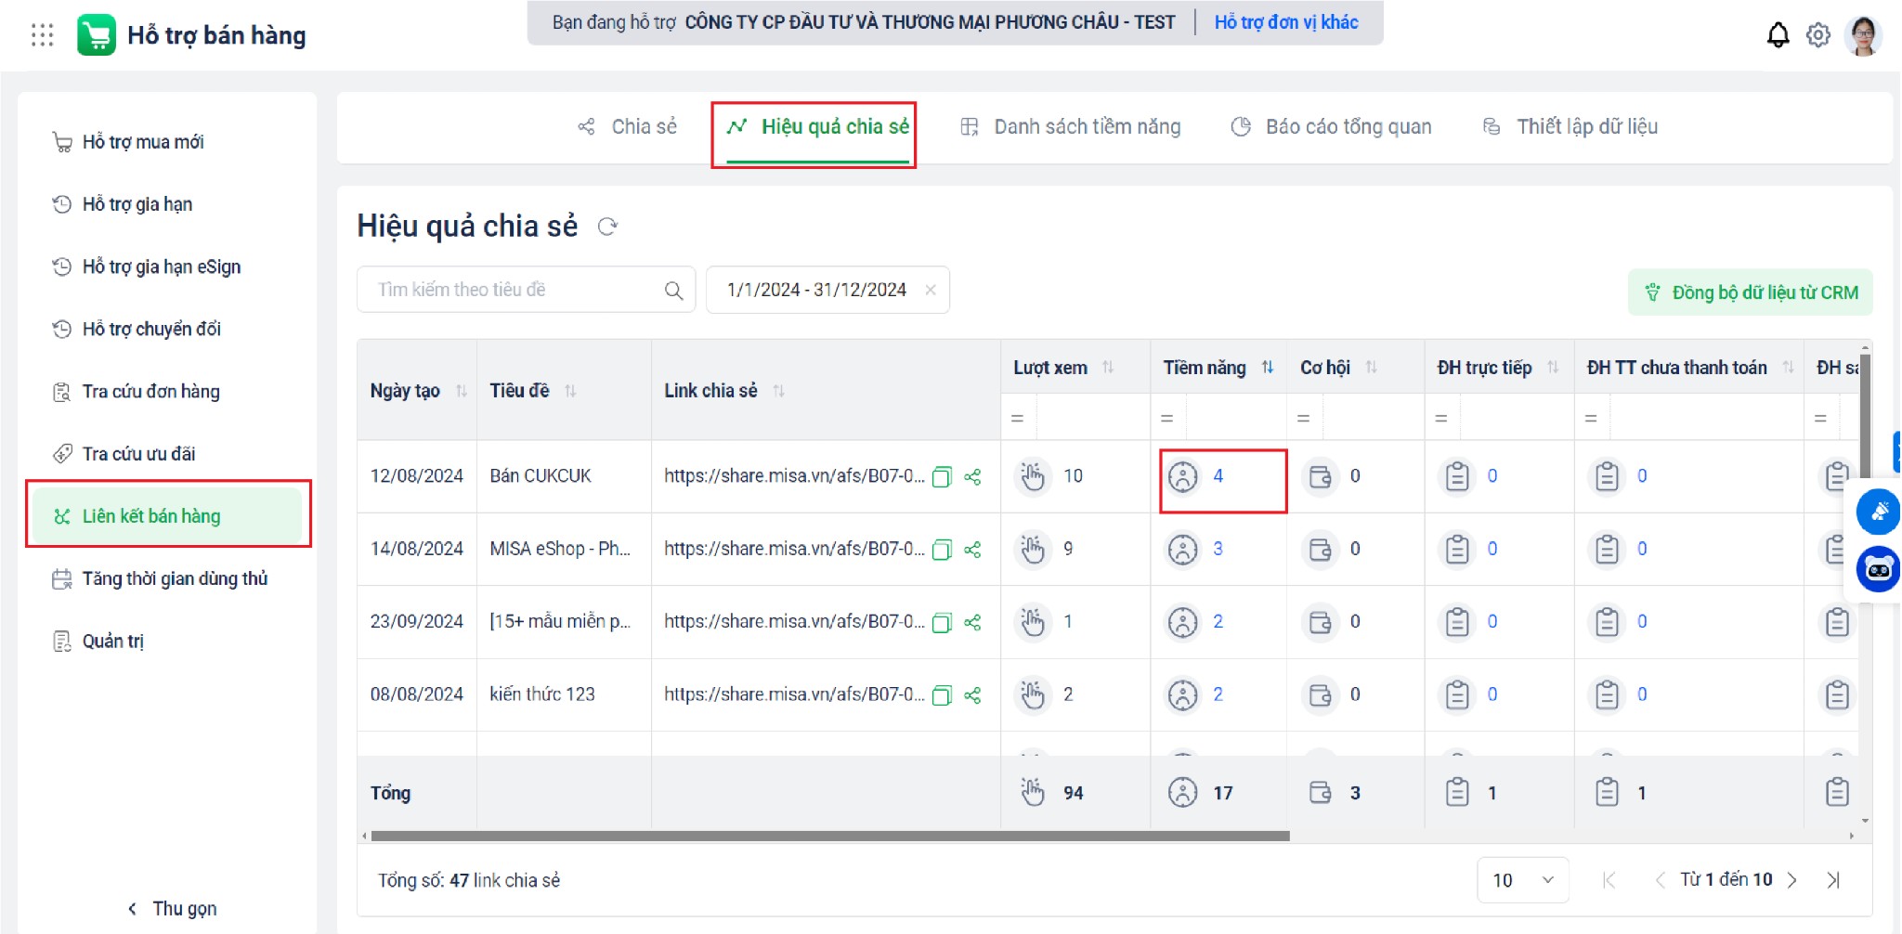Clear the date range filter
The width and height of the screenshot is (1902, 934).
click(931, 290)
